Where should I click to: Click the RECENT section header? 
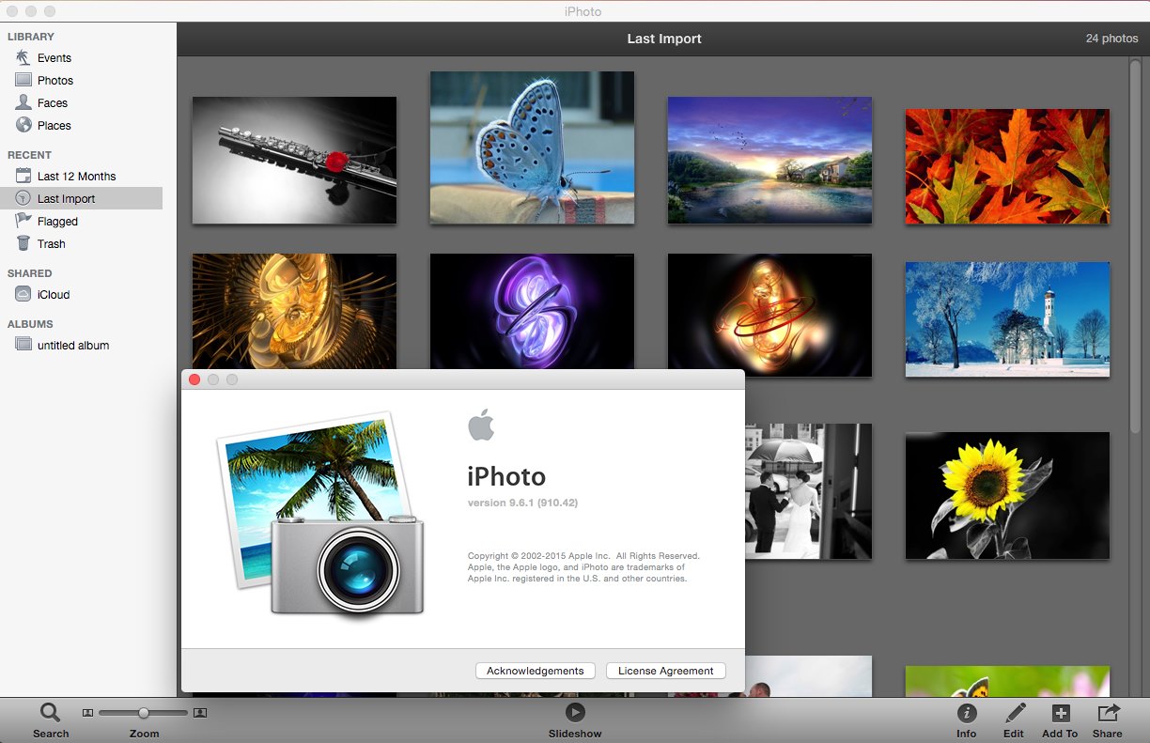[x=30, y=155]
